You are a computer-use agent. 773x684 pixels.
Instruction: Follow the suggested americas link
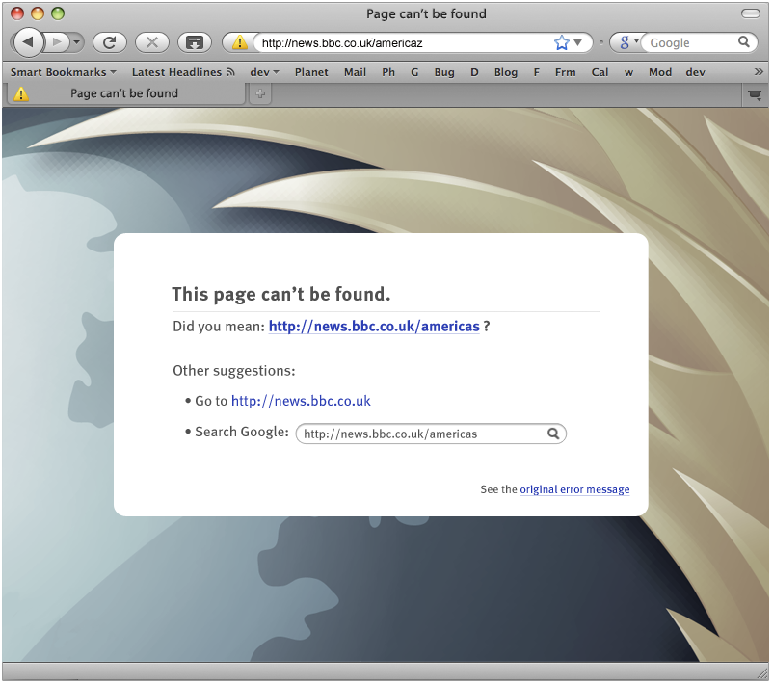click(x=374, y=327)
